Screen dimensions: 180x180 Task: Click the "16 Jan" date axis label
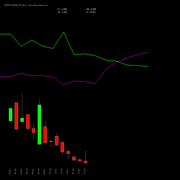pos(73,171)
